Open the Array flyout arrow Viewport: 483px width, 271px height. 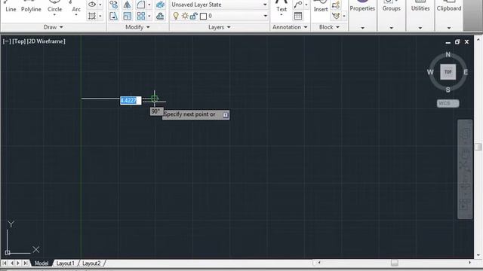coord(149,16)
